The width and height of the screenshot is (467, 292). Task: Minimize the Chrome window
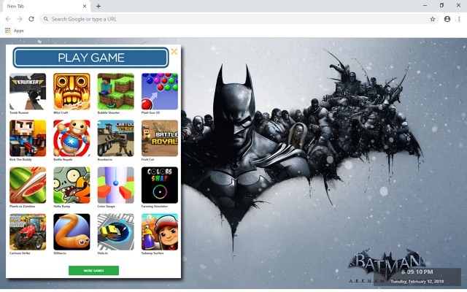[x=425, y=5]
